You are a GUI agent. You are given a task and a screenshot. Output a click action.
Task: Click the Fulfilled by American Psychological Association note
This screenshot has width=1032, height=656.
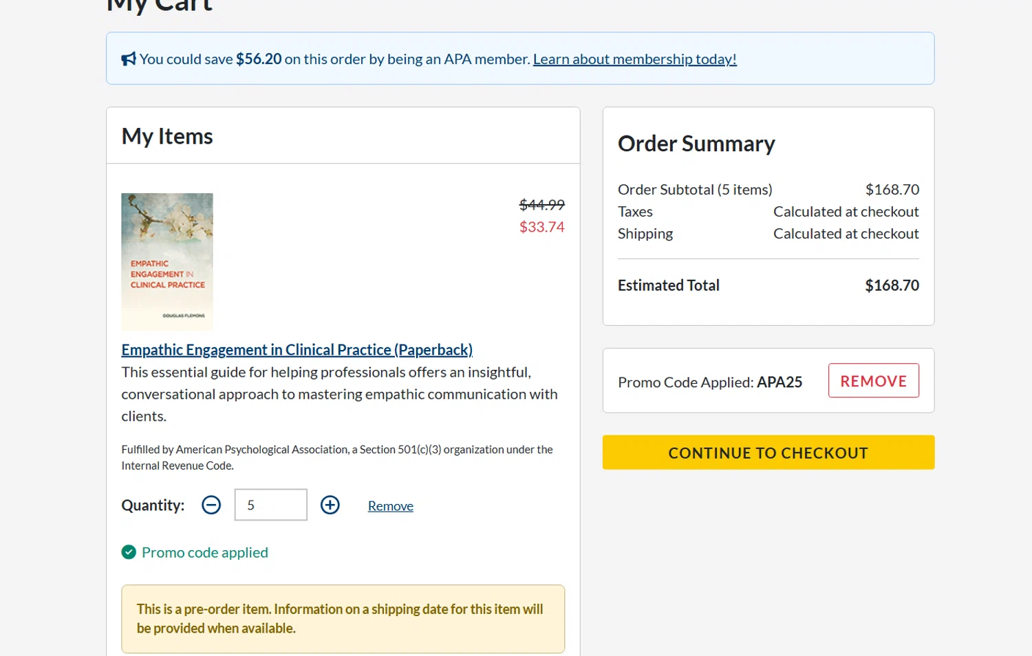click(337, 457)
